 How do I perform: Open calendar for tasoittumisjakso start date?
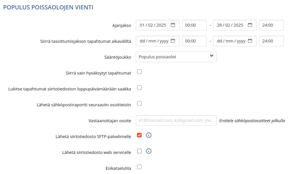pos(173,41)
